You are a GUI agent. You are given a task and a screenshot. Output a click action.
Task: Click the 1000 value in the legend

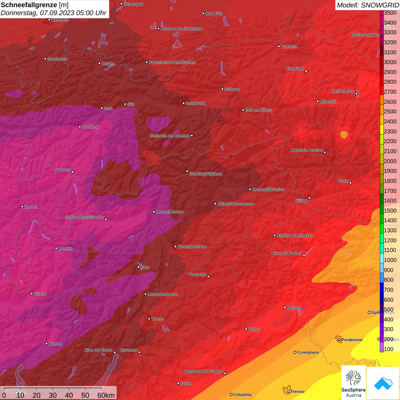click(390, 260)
